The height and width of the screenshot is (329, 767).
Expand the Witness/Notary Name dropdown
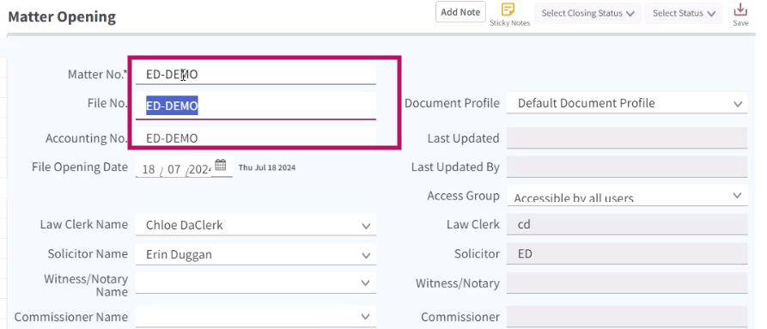tap(256, 283)
